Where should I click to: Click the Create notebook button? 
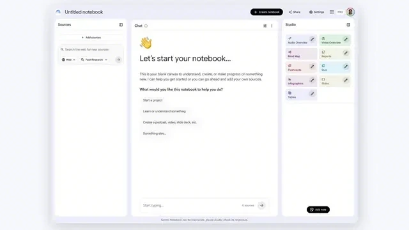click(x=266, y=12)
